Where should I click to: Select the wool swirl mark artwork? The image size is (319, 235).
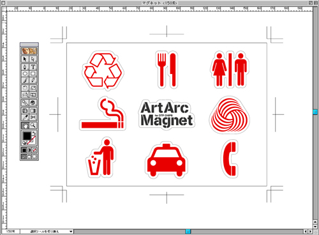tap(229, 115)
